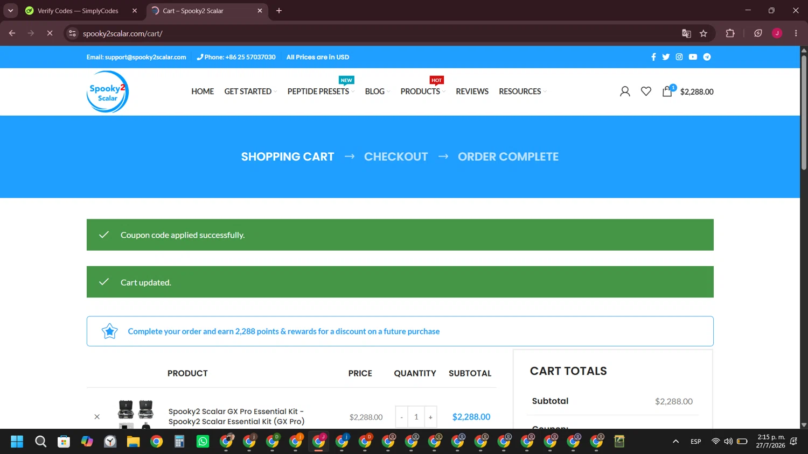
Task: Open a new browser tab
Action: (x=279, y=11)
